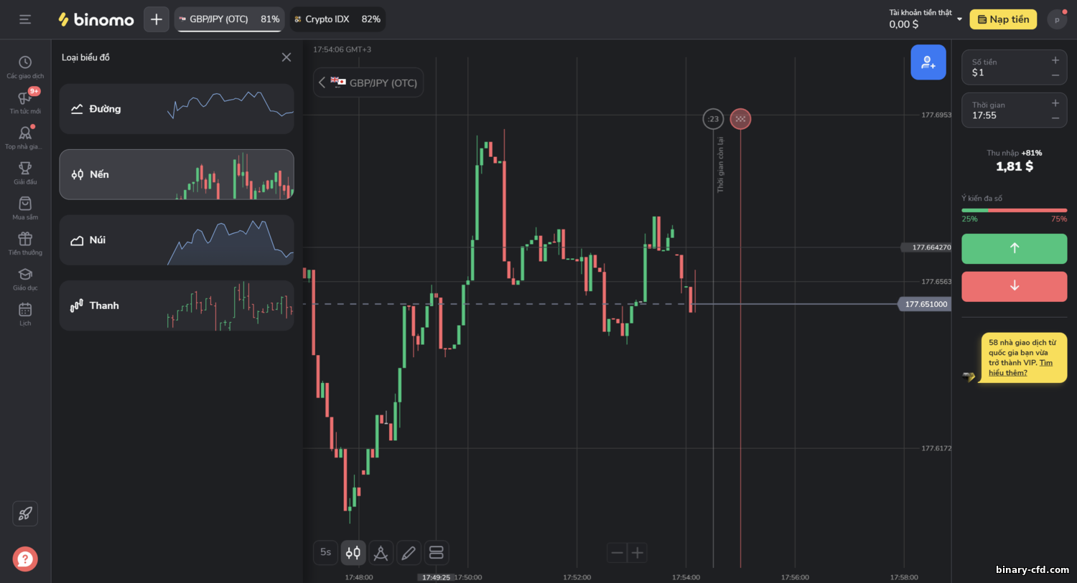This screenshot has height=583, width=1077.
Task: Open the 5s timeframe selector
Action: click(x=325, y=553)
